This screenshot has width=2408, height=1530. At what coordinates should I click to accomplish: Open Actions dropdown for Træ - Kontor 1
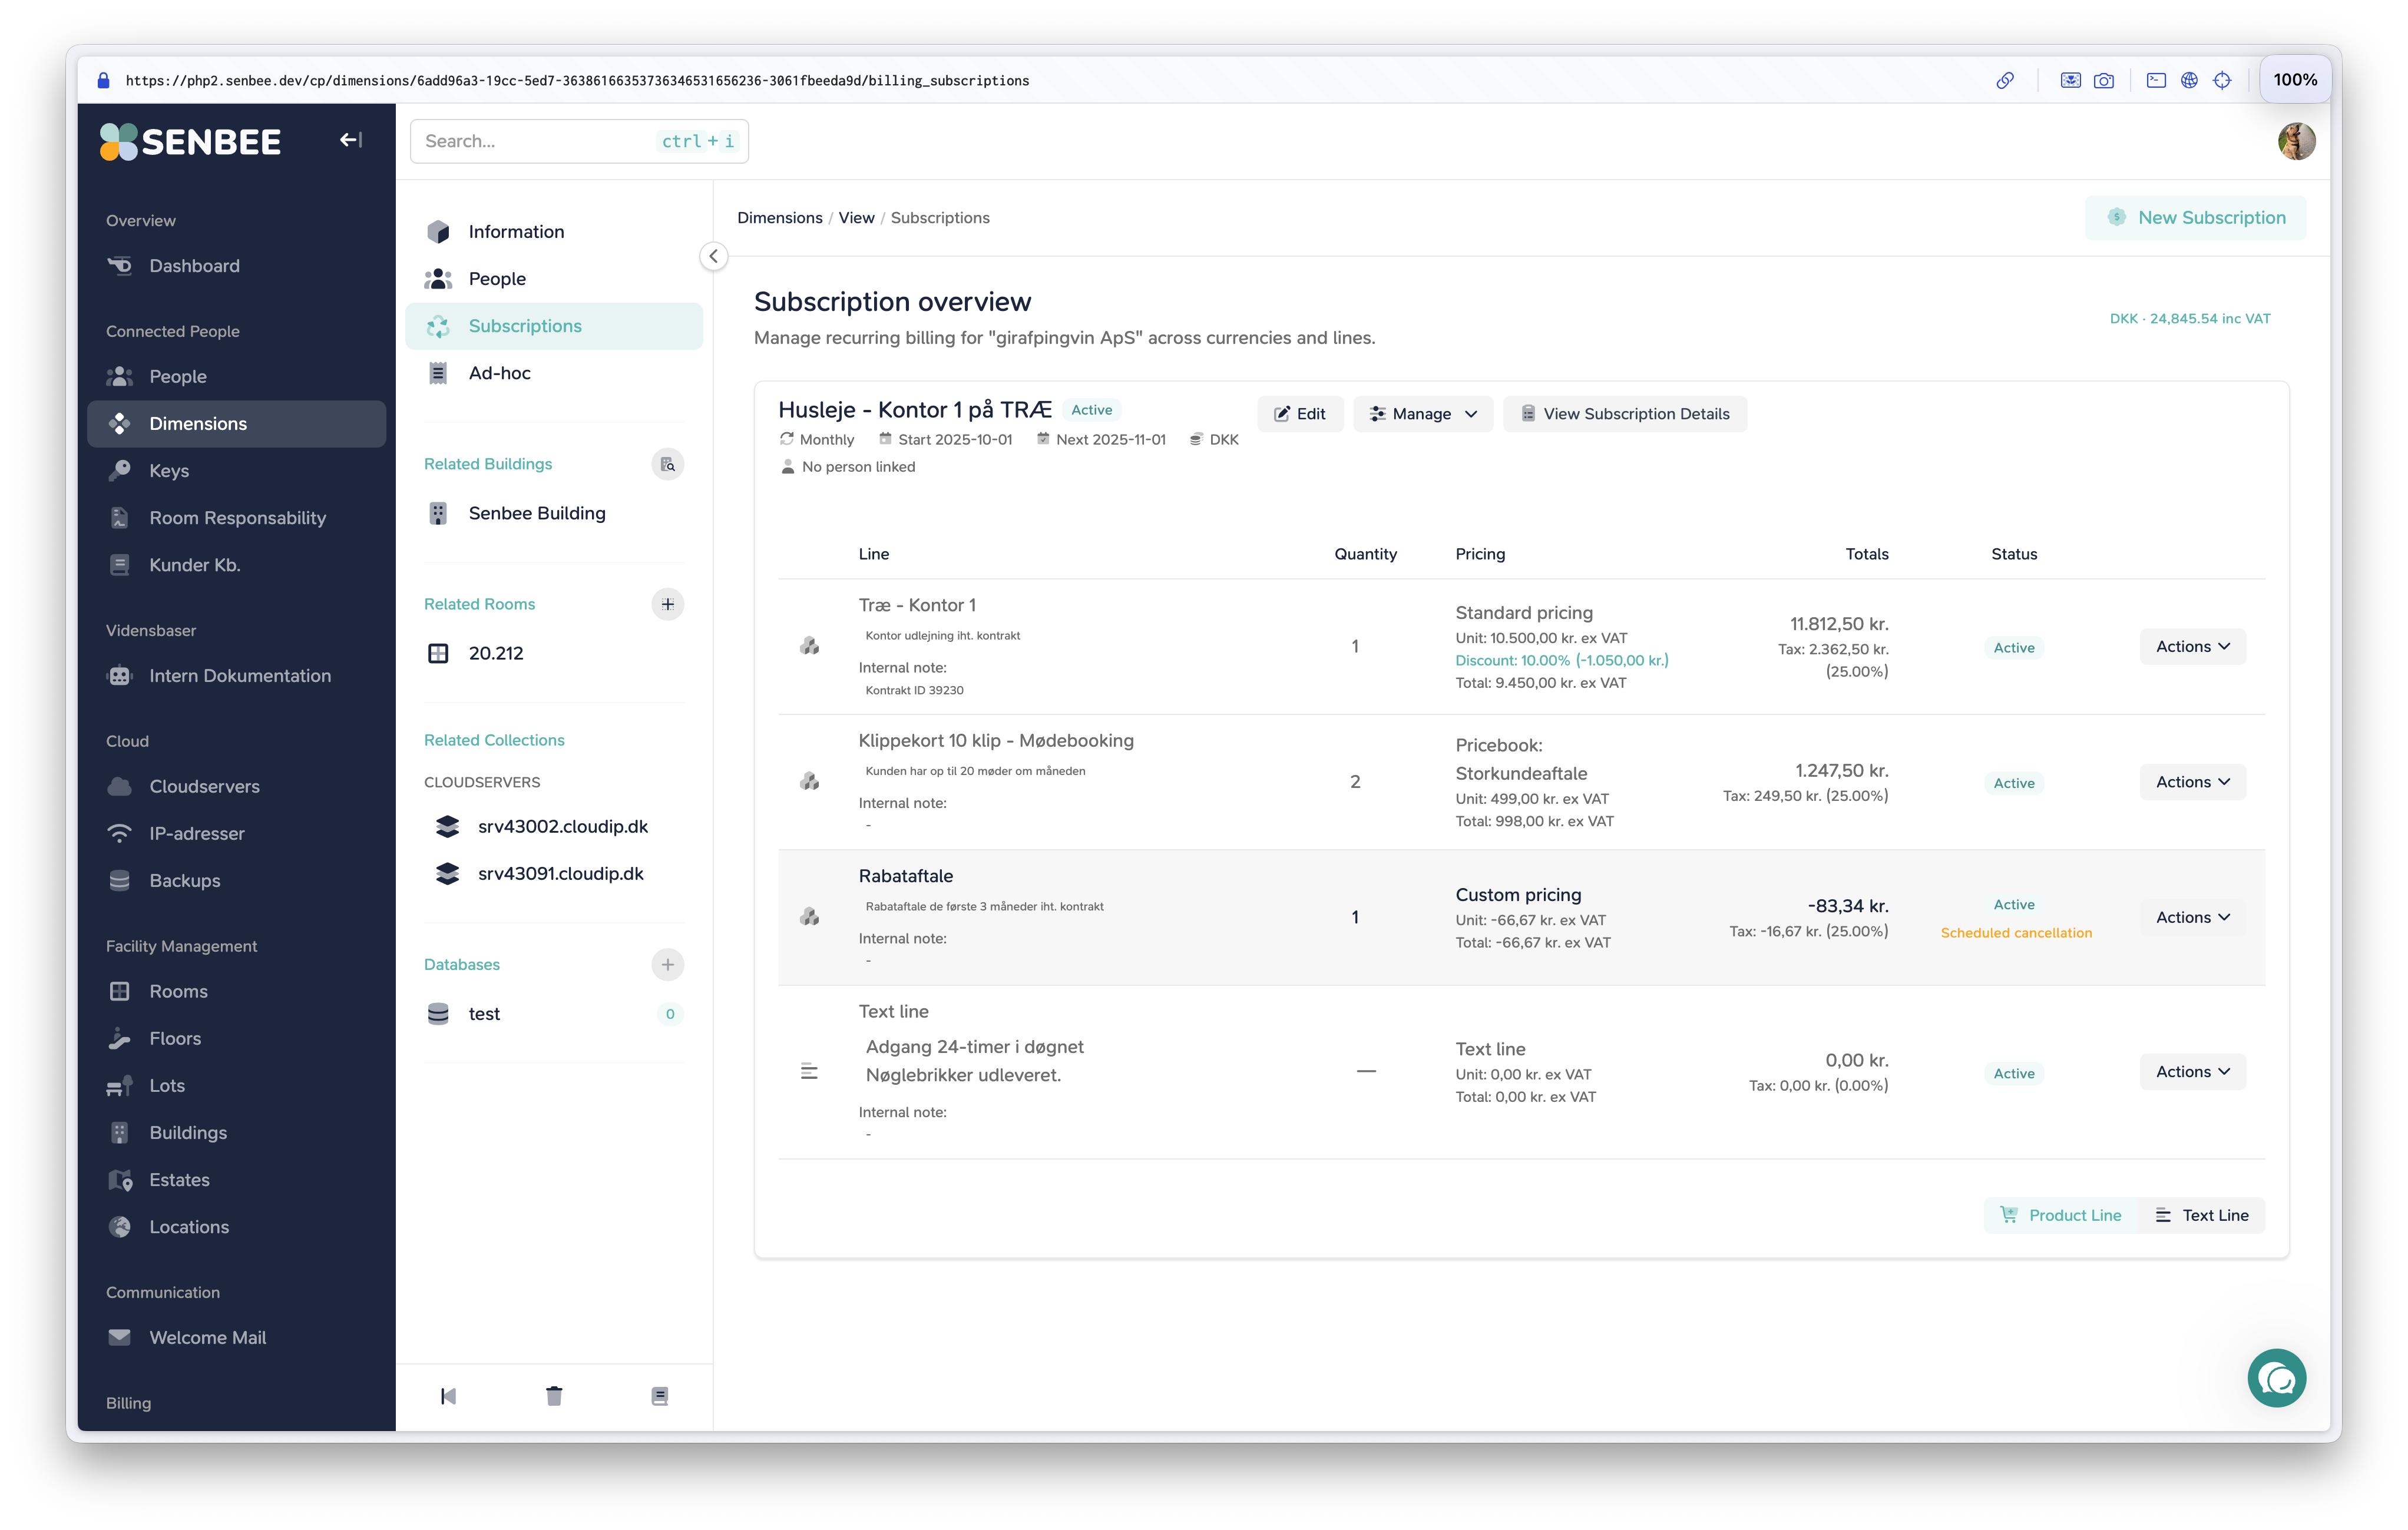point(2192,646)
